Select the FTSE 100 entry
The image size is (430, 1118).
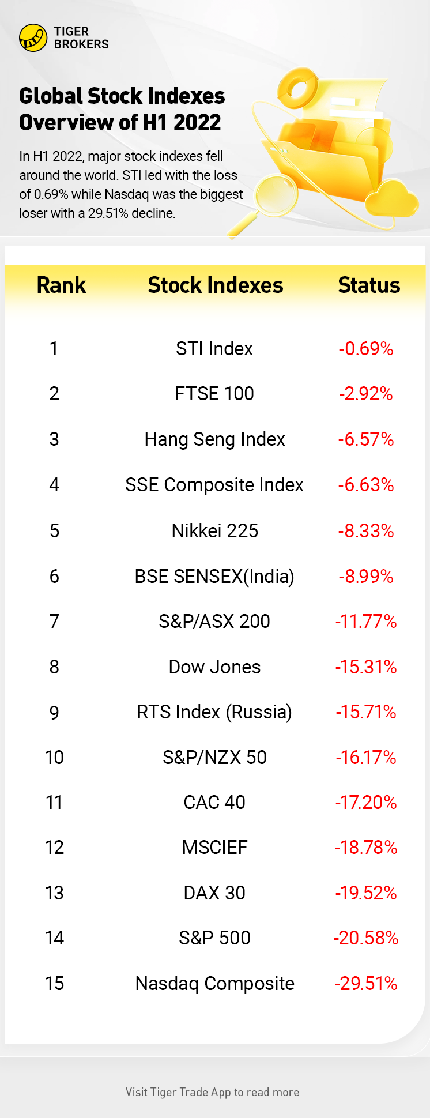214,394
